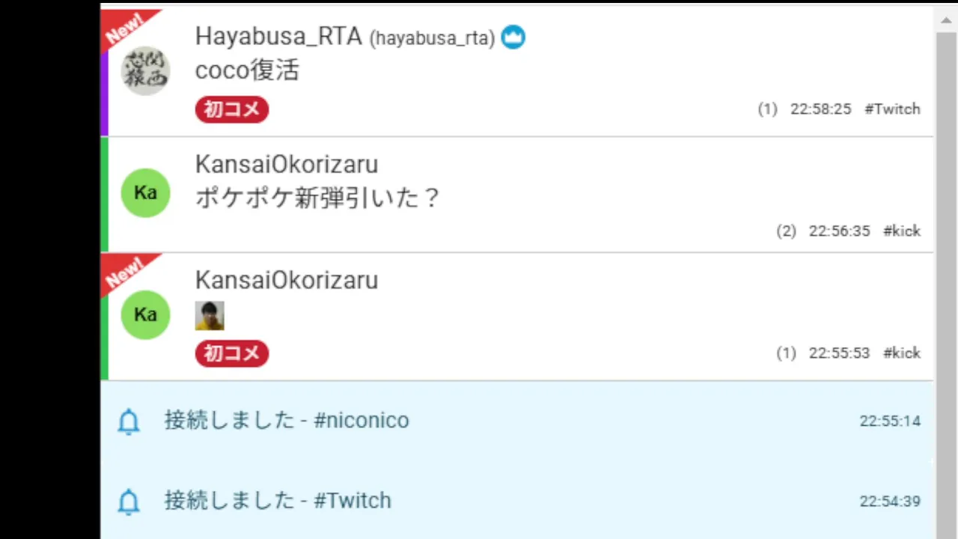This screenshot has width=958, height=539.
Task: Click the blue crown badge icon
Action: (x=513, y=37)
